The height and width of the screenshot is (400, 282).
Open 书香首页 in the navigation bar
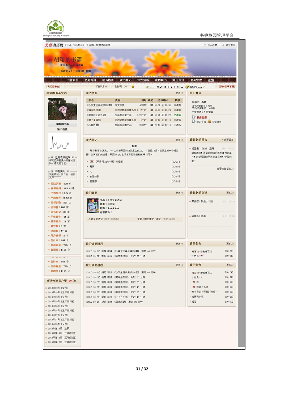click(73, 80)
